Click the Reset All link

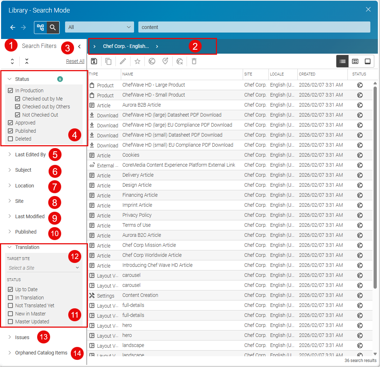[75, 61]
